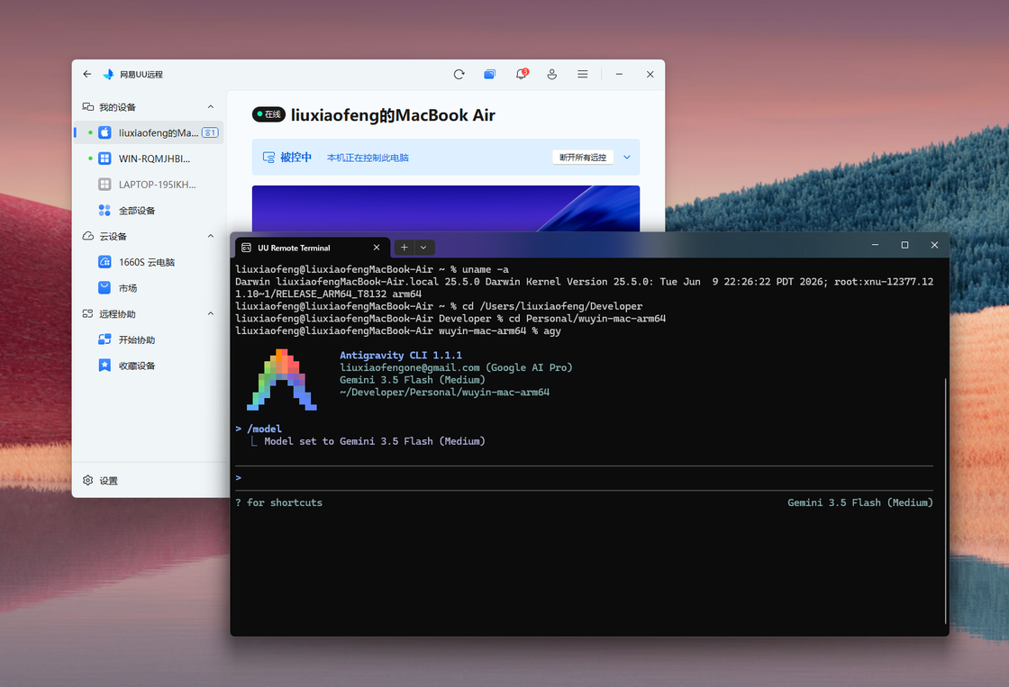Collapse the 云设备 group

(x=211, y=236)
